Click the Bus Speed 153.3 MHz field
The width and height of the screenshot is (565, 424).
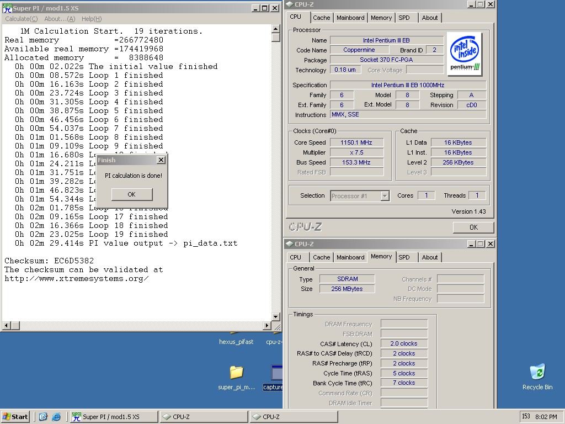coord(356,162)
